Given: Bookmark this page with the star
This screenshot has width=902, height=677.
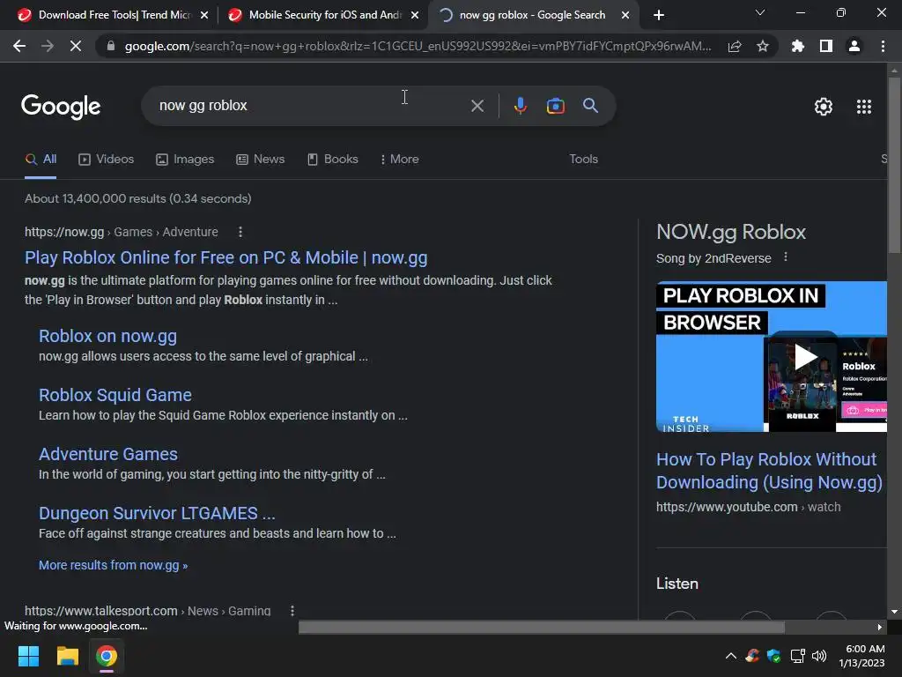Looking at the screenshot, I should [763, 46].
